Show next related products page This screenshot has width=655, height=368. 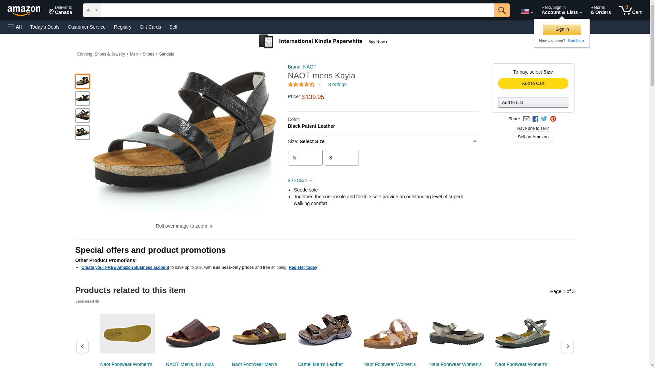(x=567, y=346)
